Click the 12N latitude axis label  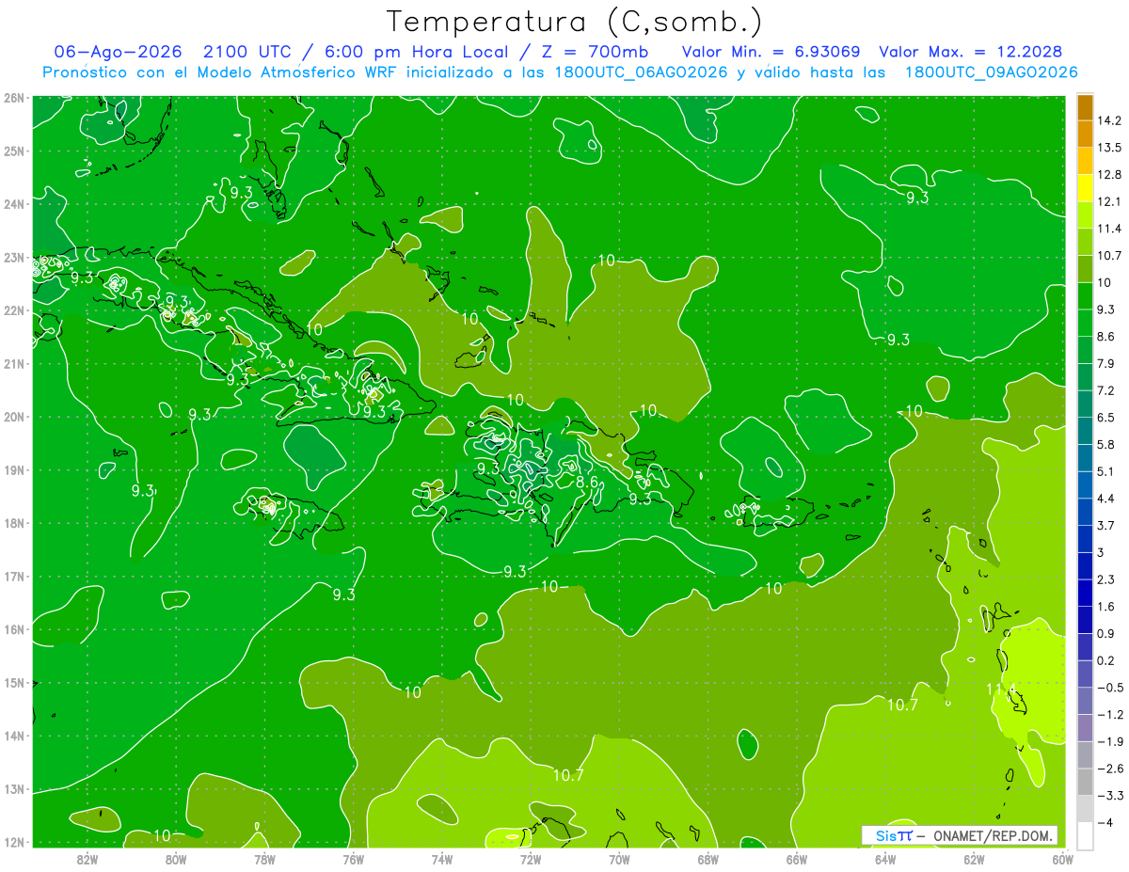click(13, 842)
